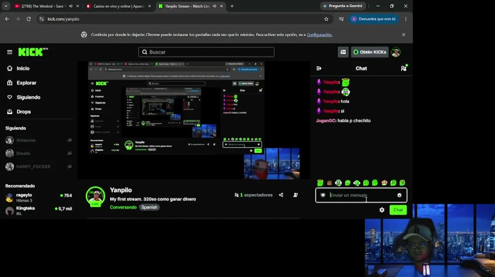Pick the brown emote in quick row
The width and height of the screenshot is (495, 277).
(x=329, y=183)
